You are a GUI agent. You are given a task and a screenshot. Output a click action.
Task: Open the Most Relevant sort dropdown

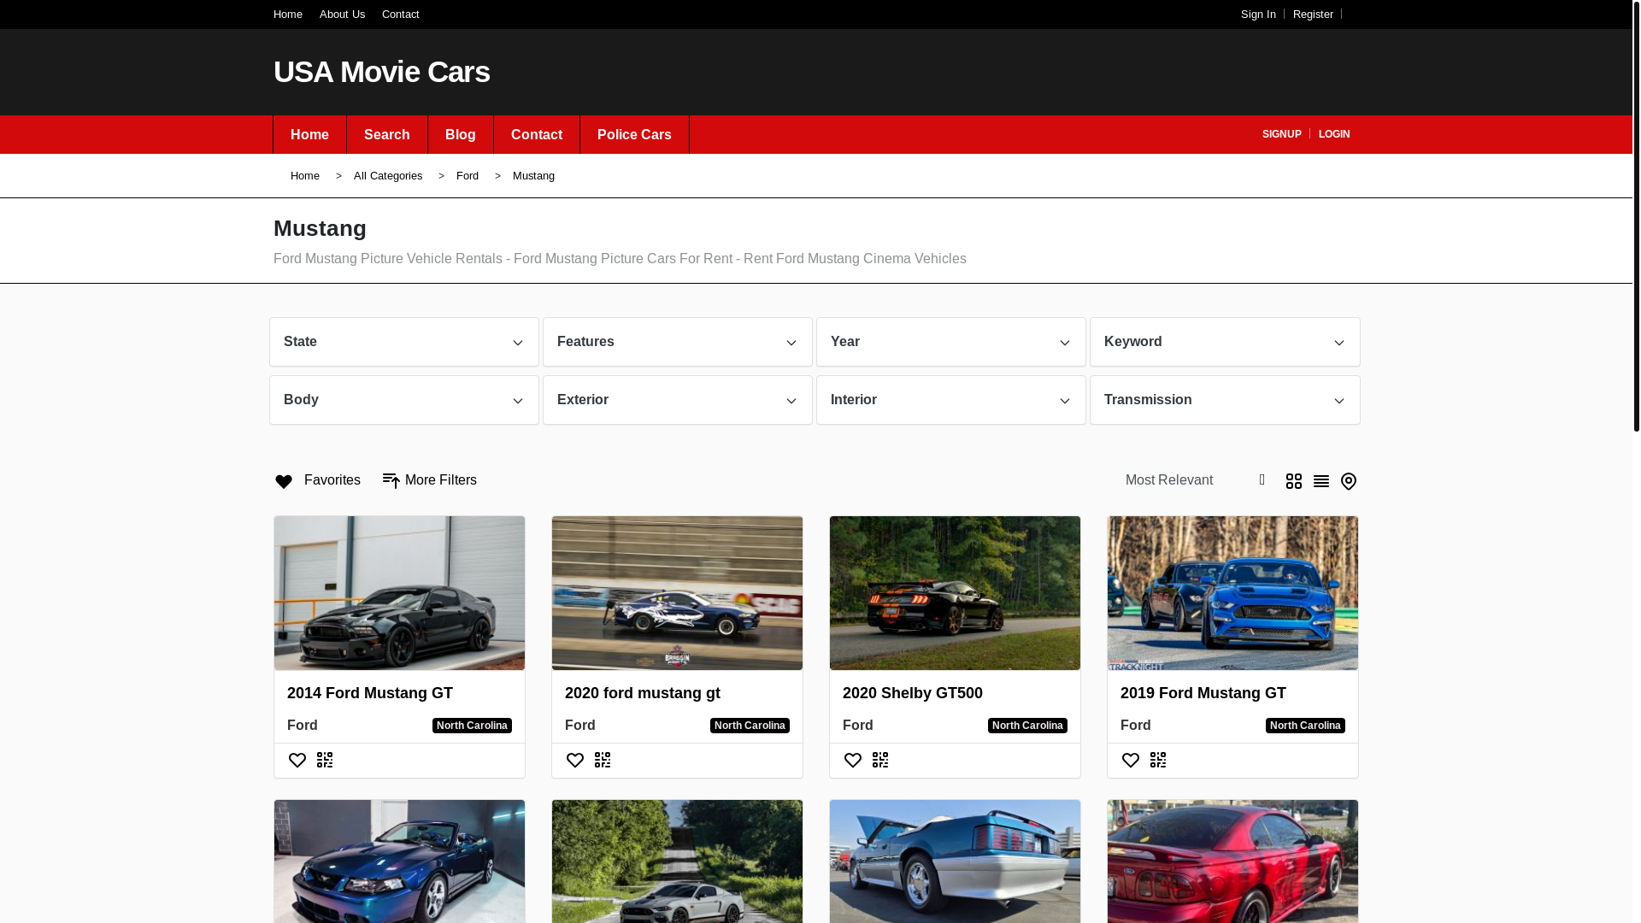[1195, 480]
